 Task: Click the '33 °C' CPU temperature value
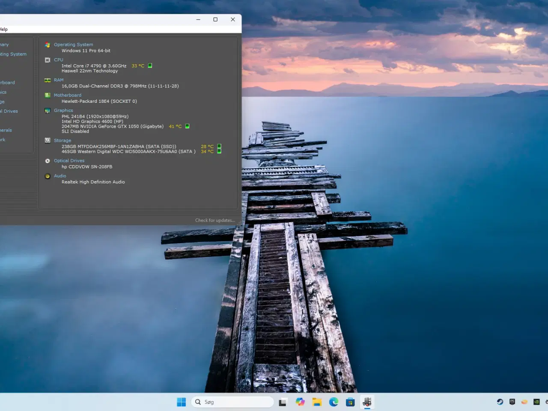[x=138, y=66]
